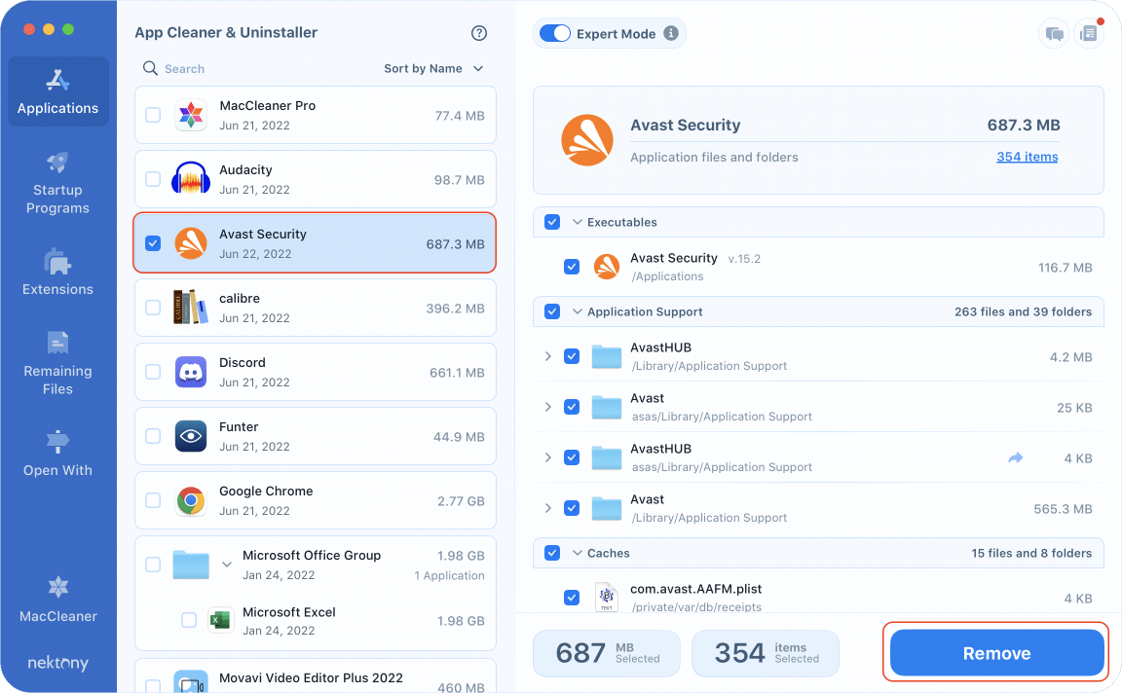The width and height of the screenshot is (1122, 693).
Task: Open the Applications sidebar section
Action: click(x=58, y=91)
